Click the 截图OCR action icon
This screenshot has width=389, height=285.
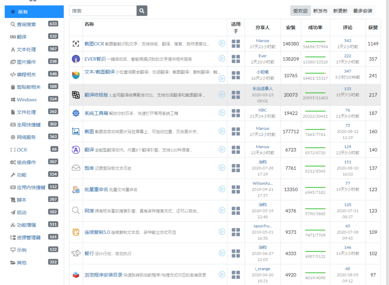tap(76, 44)
